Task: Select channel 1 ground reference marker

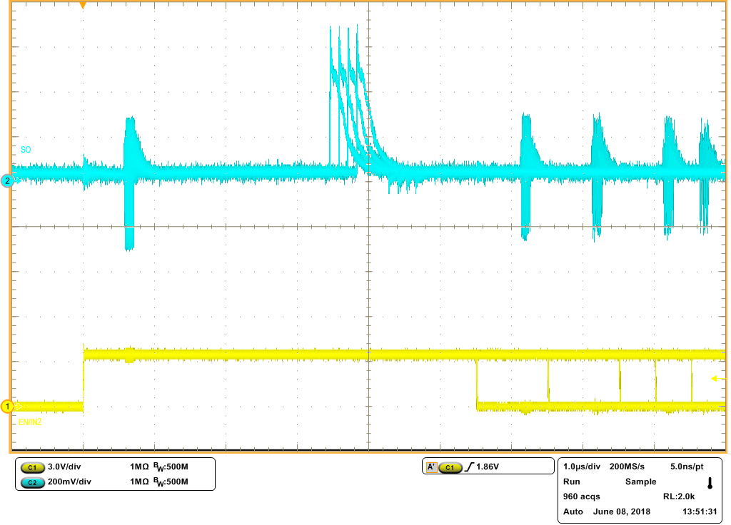Action: click(x=7, y=407)
